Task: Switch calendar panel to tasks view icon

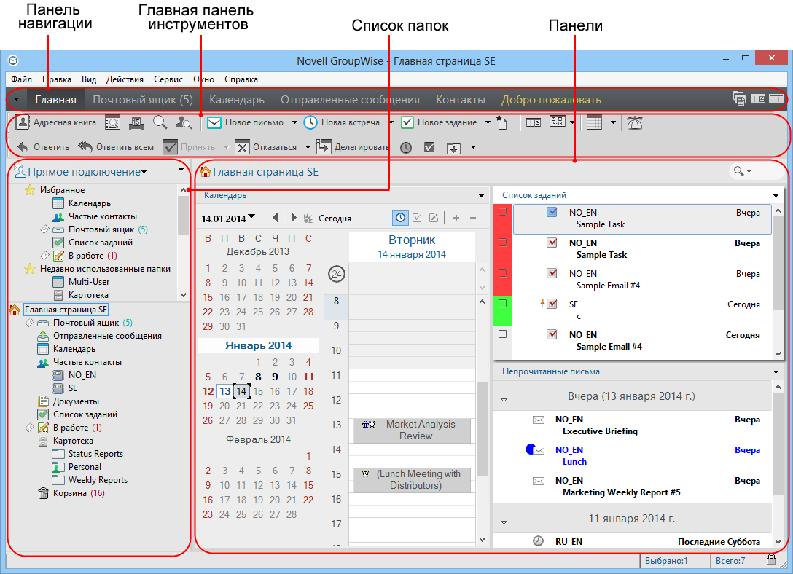Action: coord(417,218)
